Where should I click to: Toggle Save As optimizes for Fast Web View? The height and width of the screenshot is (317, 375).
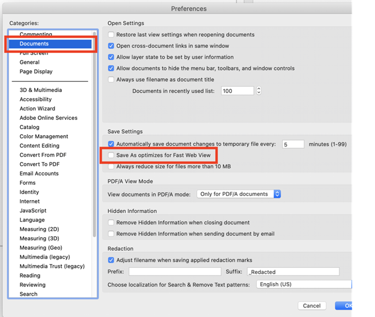[x=111, y=155]
